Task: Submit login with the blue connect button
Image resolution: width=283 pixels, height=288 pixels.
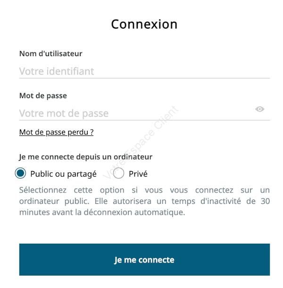Action: coord(144,260)
